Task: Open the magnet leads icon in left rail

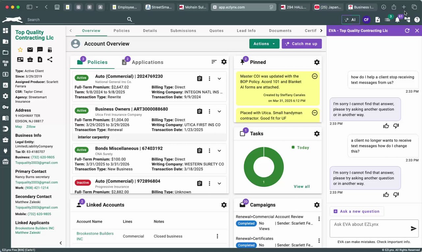Action: (5, 129)
